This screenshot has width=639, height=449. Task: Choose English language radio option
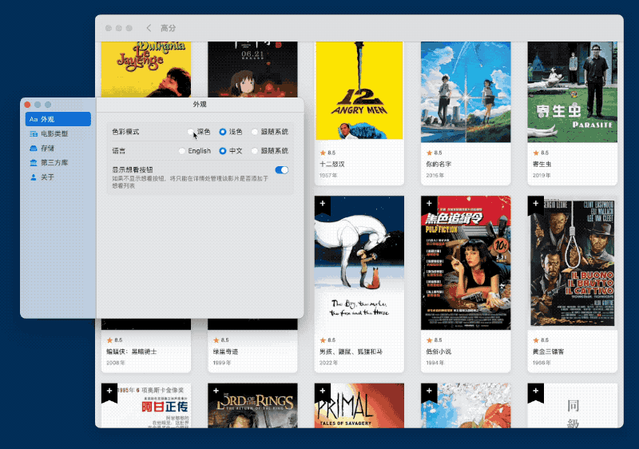point(182,151)
